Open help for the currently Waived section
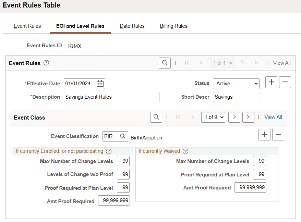 185,151
